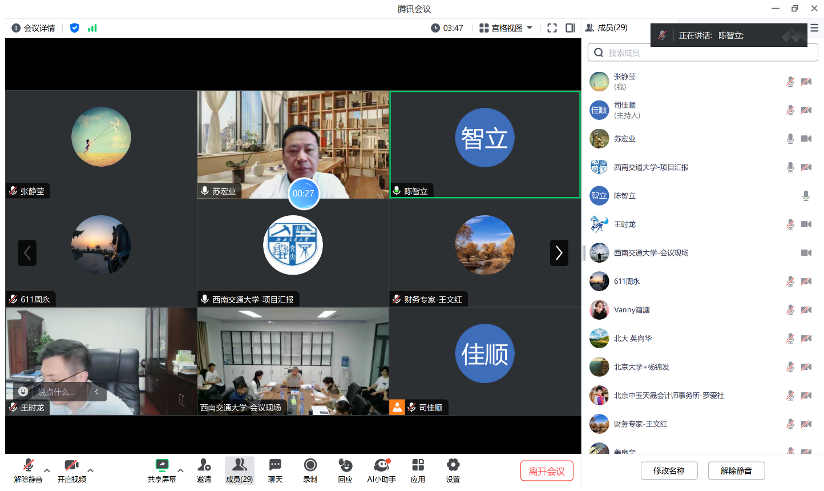Expand the 宫格视图 layout dropdown
This screenshot has height=491, width=824.
coord(506,28)
